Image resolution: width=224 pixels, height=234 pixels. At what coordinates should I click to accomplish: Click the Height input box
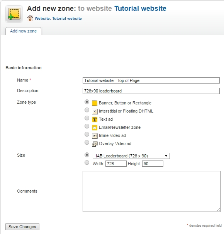click(153, 164)
